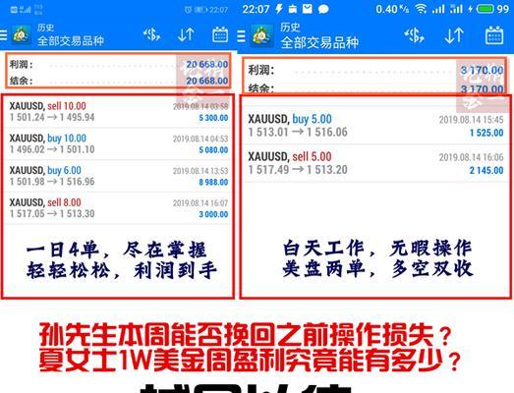Open XAUUSD buy 6.00 trade with 8 988.00 profit
This screenshot has height=393, width=514.
118,176
